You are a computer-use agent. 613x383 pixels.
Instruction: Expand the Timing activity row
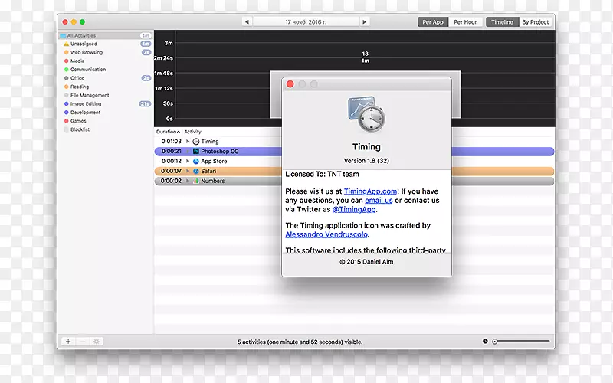[x=188, y=142]
